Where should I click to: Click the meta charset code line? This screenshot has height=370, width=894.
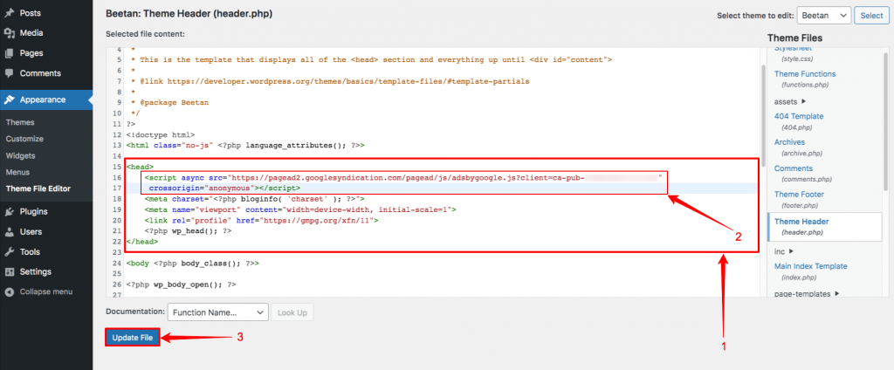[x=254, y=198]
